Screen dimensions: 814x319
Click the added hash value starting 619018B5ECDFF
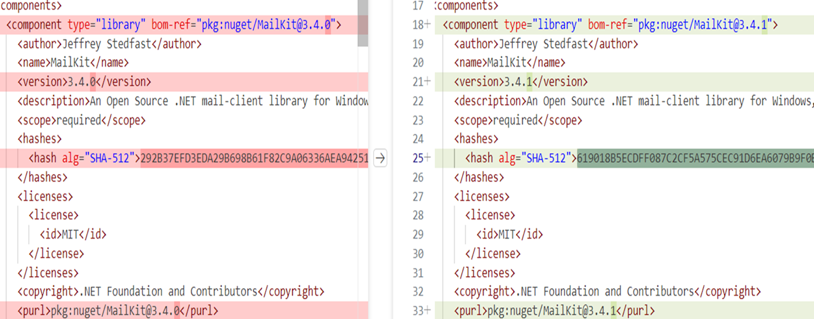point(696,158)
